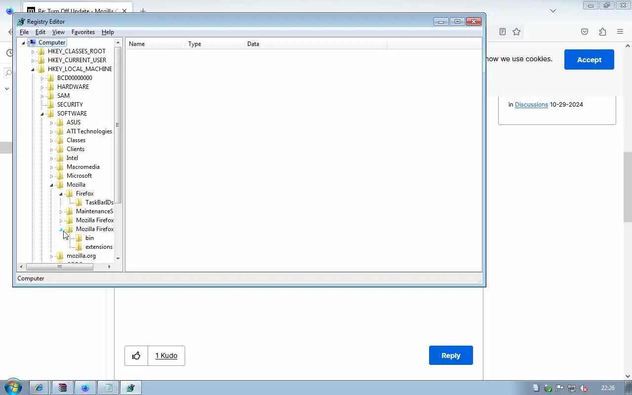The height and width of the screenshot is (395, 632).
Task: Open the Discussions link
Action: click(531, 105)
